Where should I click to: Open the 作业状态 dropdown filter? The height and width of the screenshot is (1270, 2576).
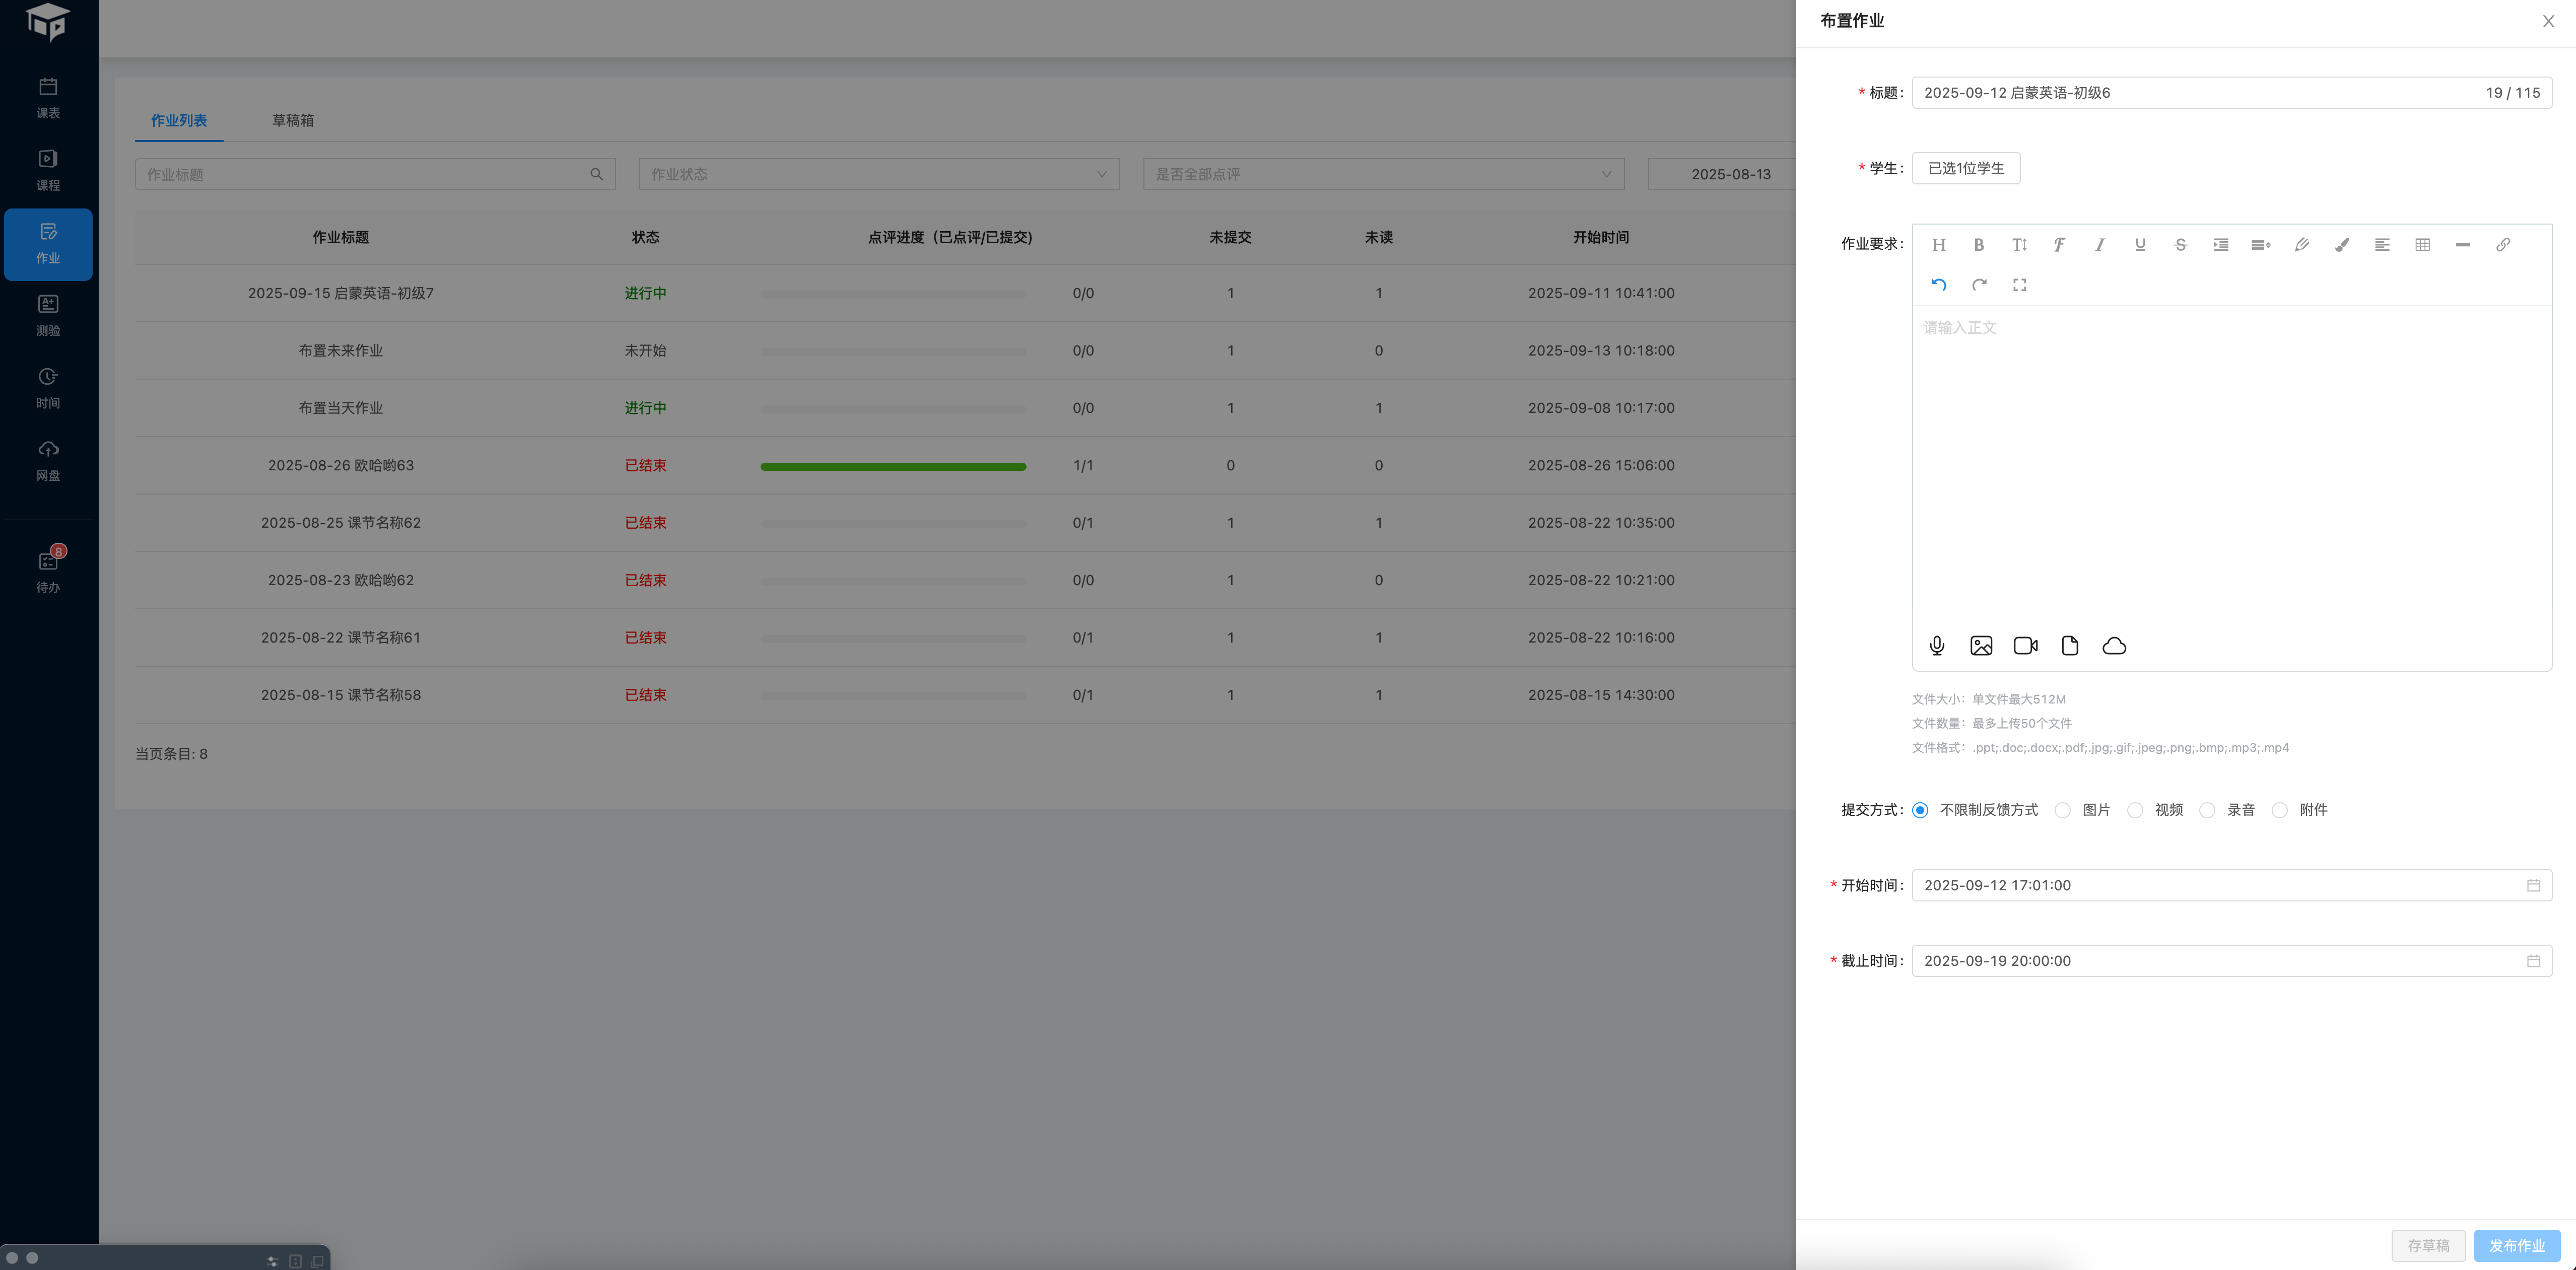coord(878,174)
